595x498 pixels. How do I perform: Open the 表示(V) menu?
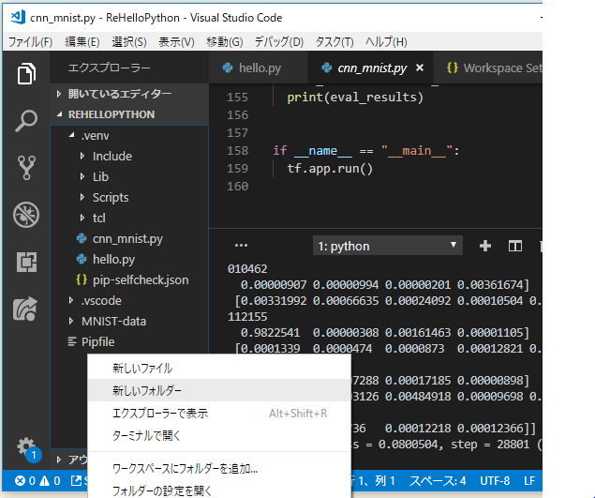pos(176,42)
